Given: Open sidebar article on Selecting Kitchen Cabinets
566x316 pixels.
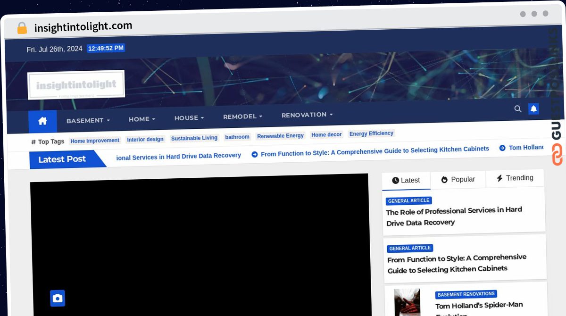Looking at the screenshot, I should tap(457, 264).
